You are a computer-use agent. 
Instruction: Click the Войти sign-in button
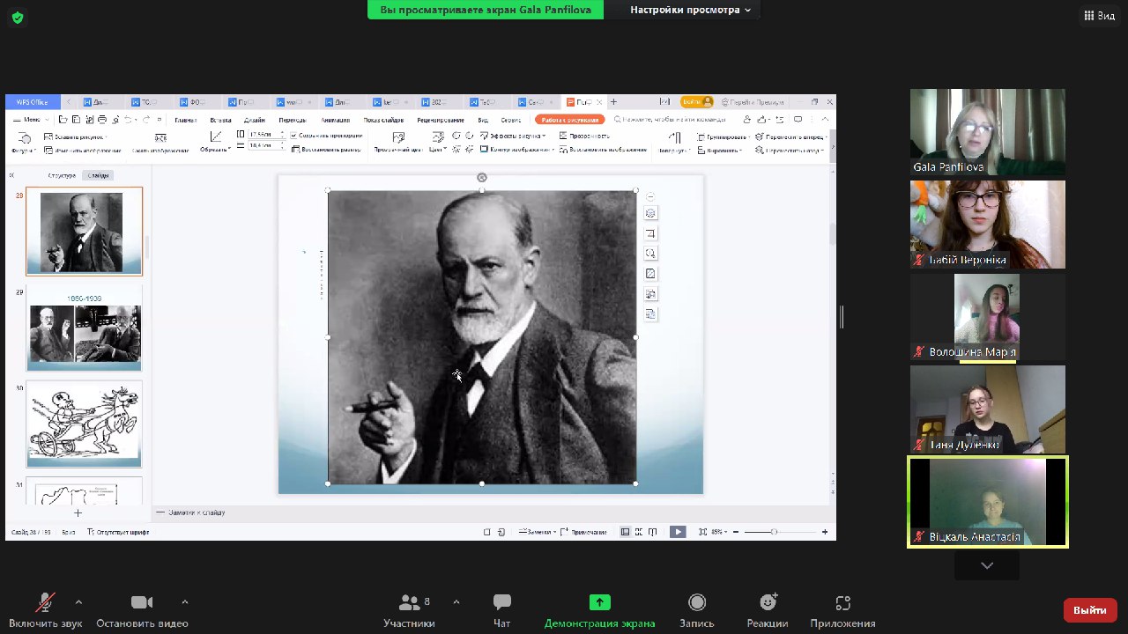point(696,102)
